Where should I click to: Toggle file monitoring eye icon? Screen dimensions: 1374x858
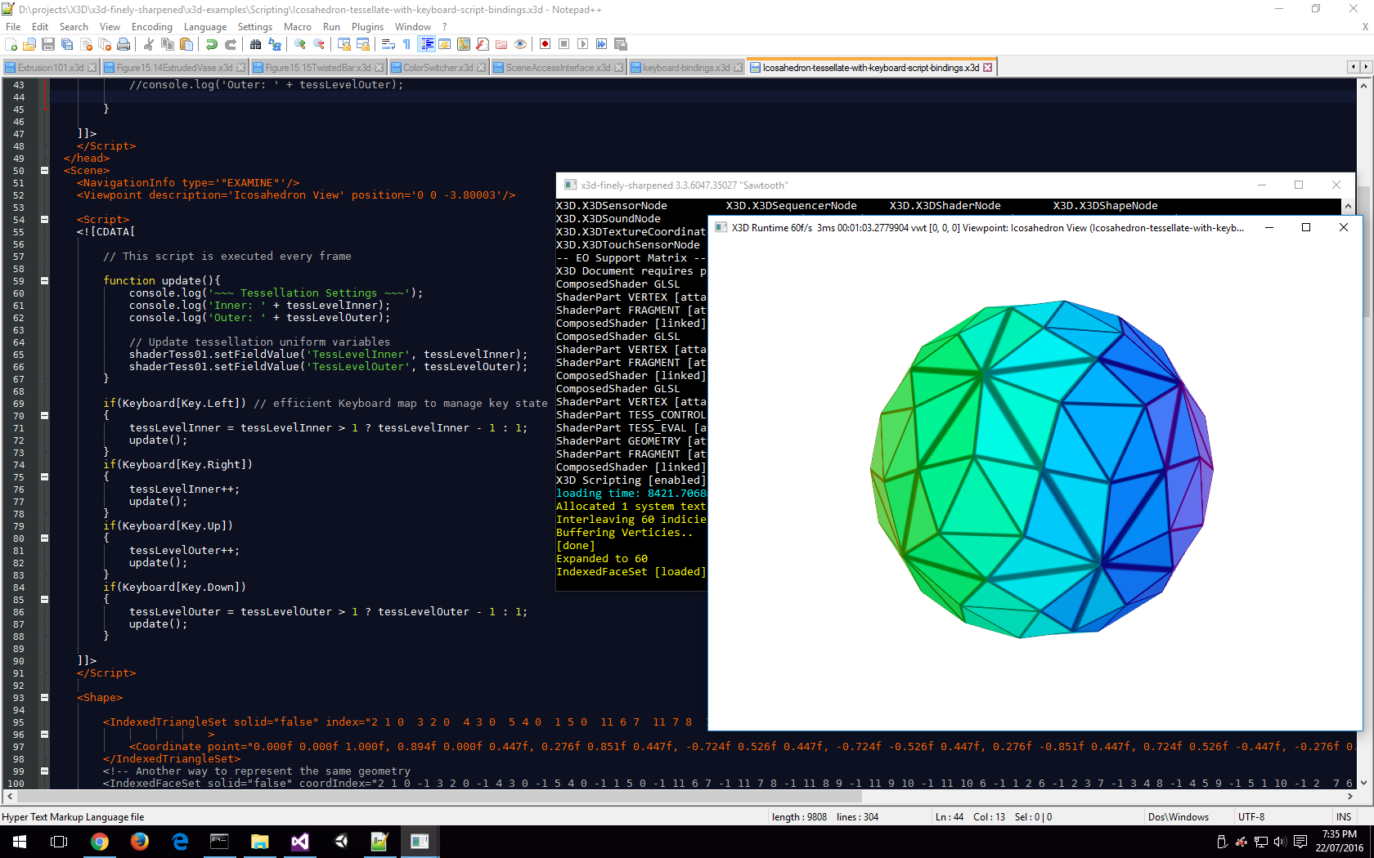520,44
